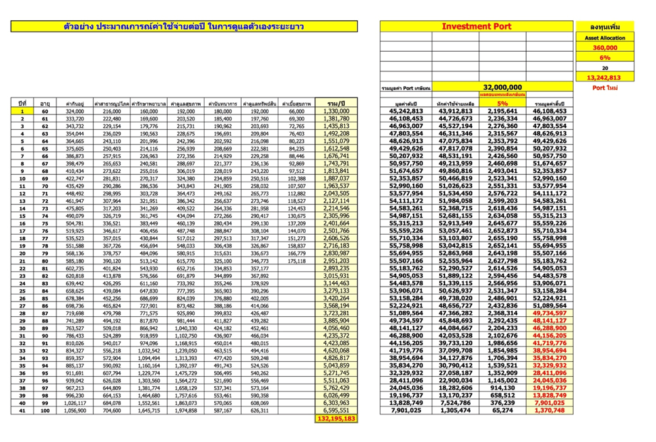656x442 pixels.
Task: Select the ค่ากินอยู่ column header
Action: pos(75,103)
